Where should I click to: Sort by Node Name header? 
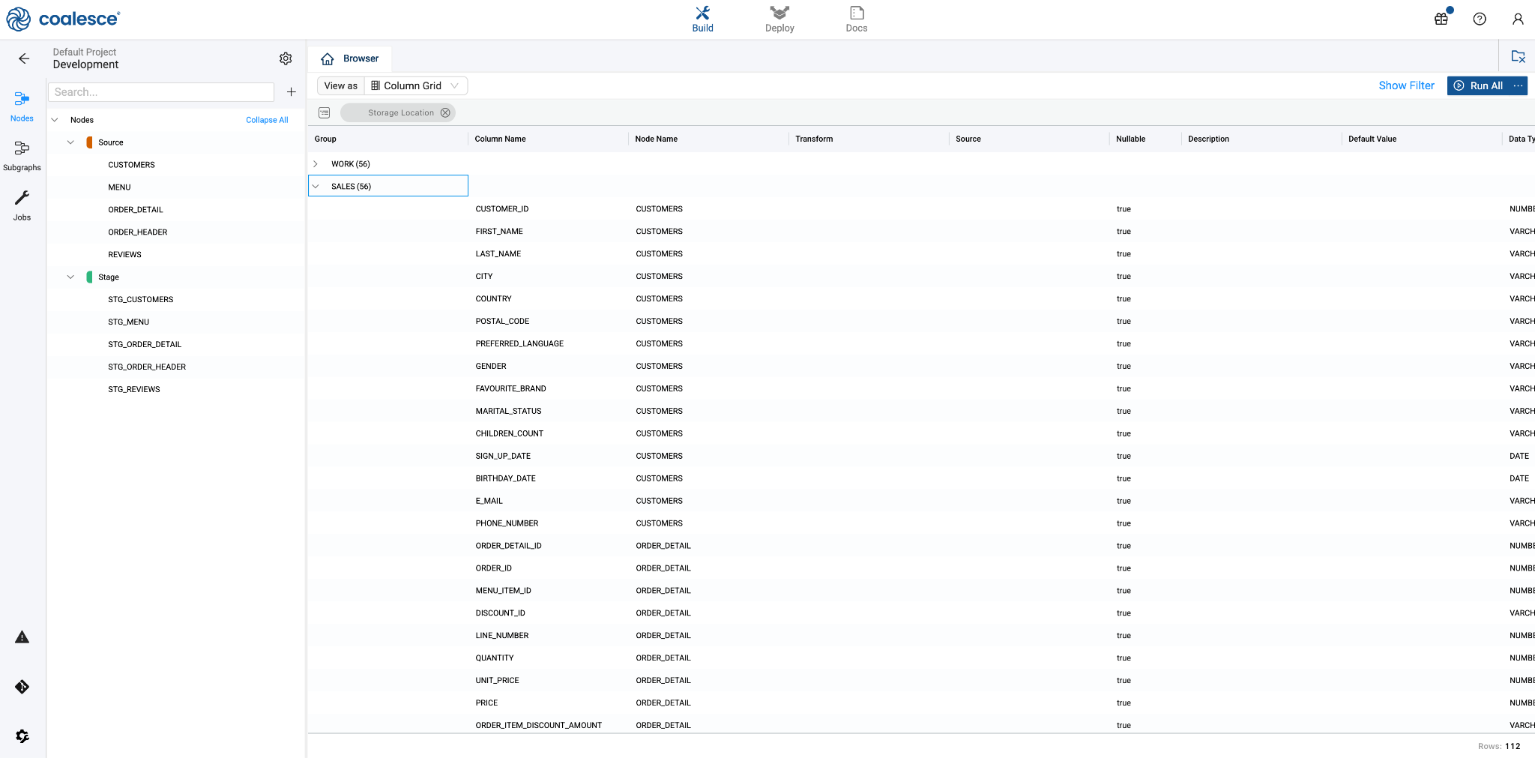pyautogui.click(x=656, y=139)
